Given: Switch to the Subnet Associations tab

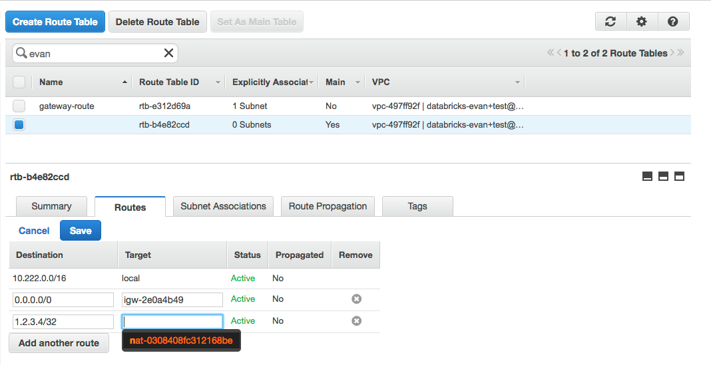Looking at the screenshot, I should (223, 206).
